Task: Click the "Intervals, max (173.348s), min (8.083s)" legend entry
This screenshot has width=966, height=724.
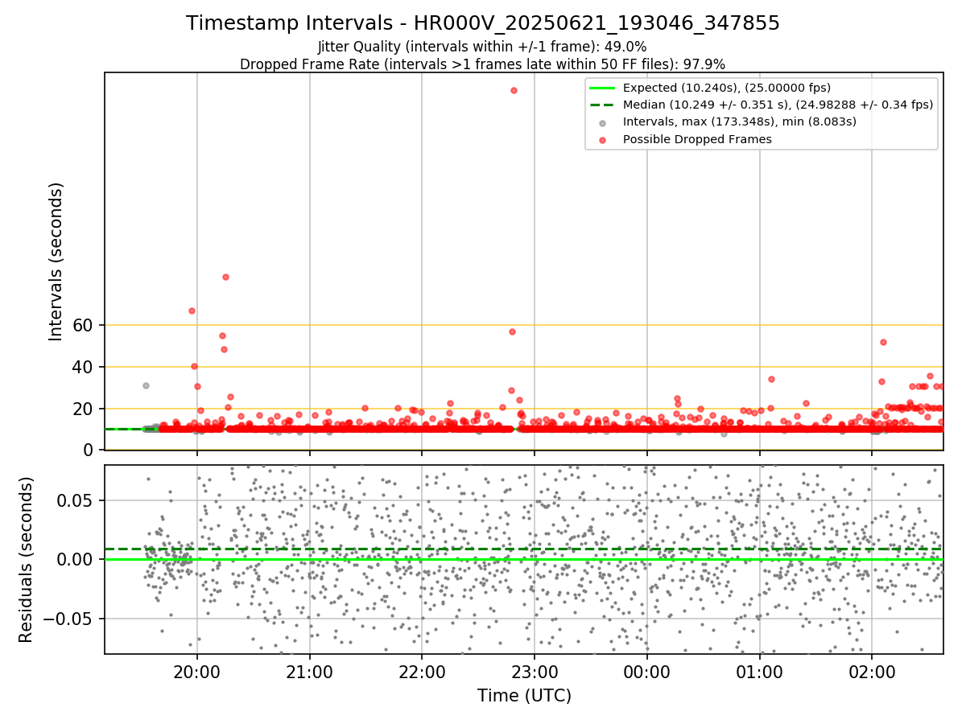Action: [x=740, y=122]
